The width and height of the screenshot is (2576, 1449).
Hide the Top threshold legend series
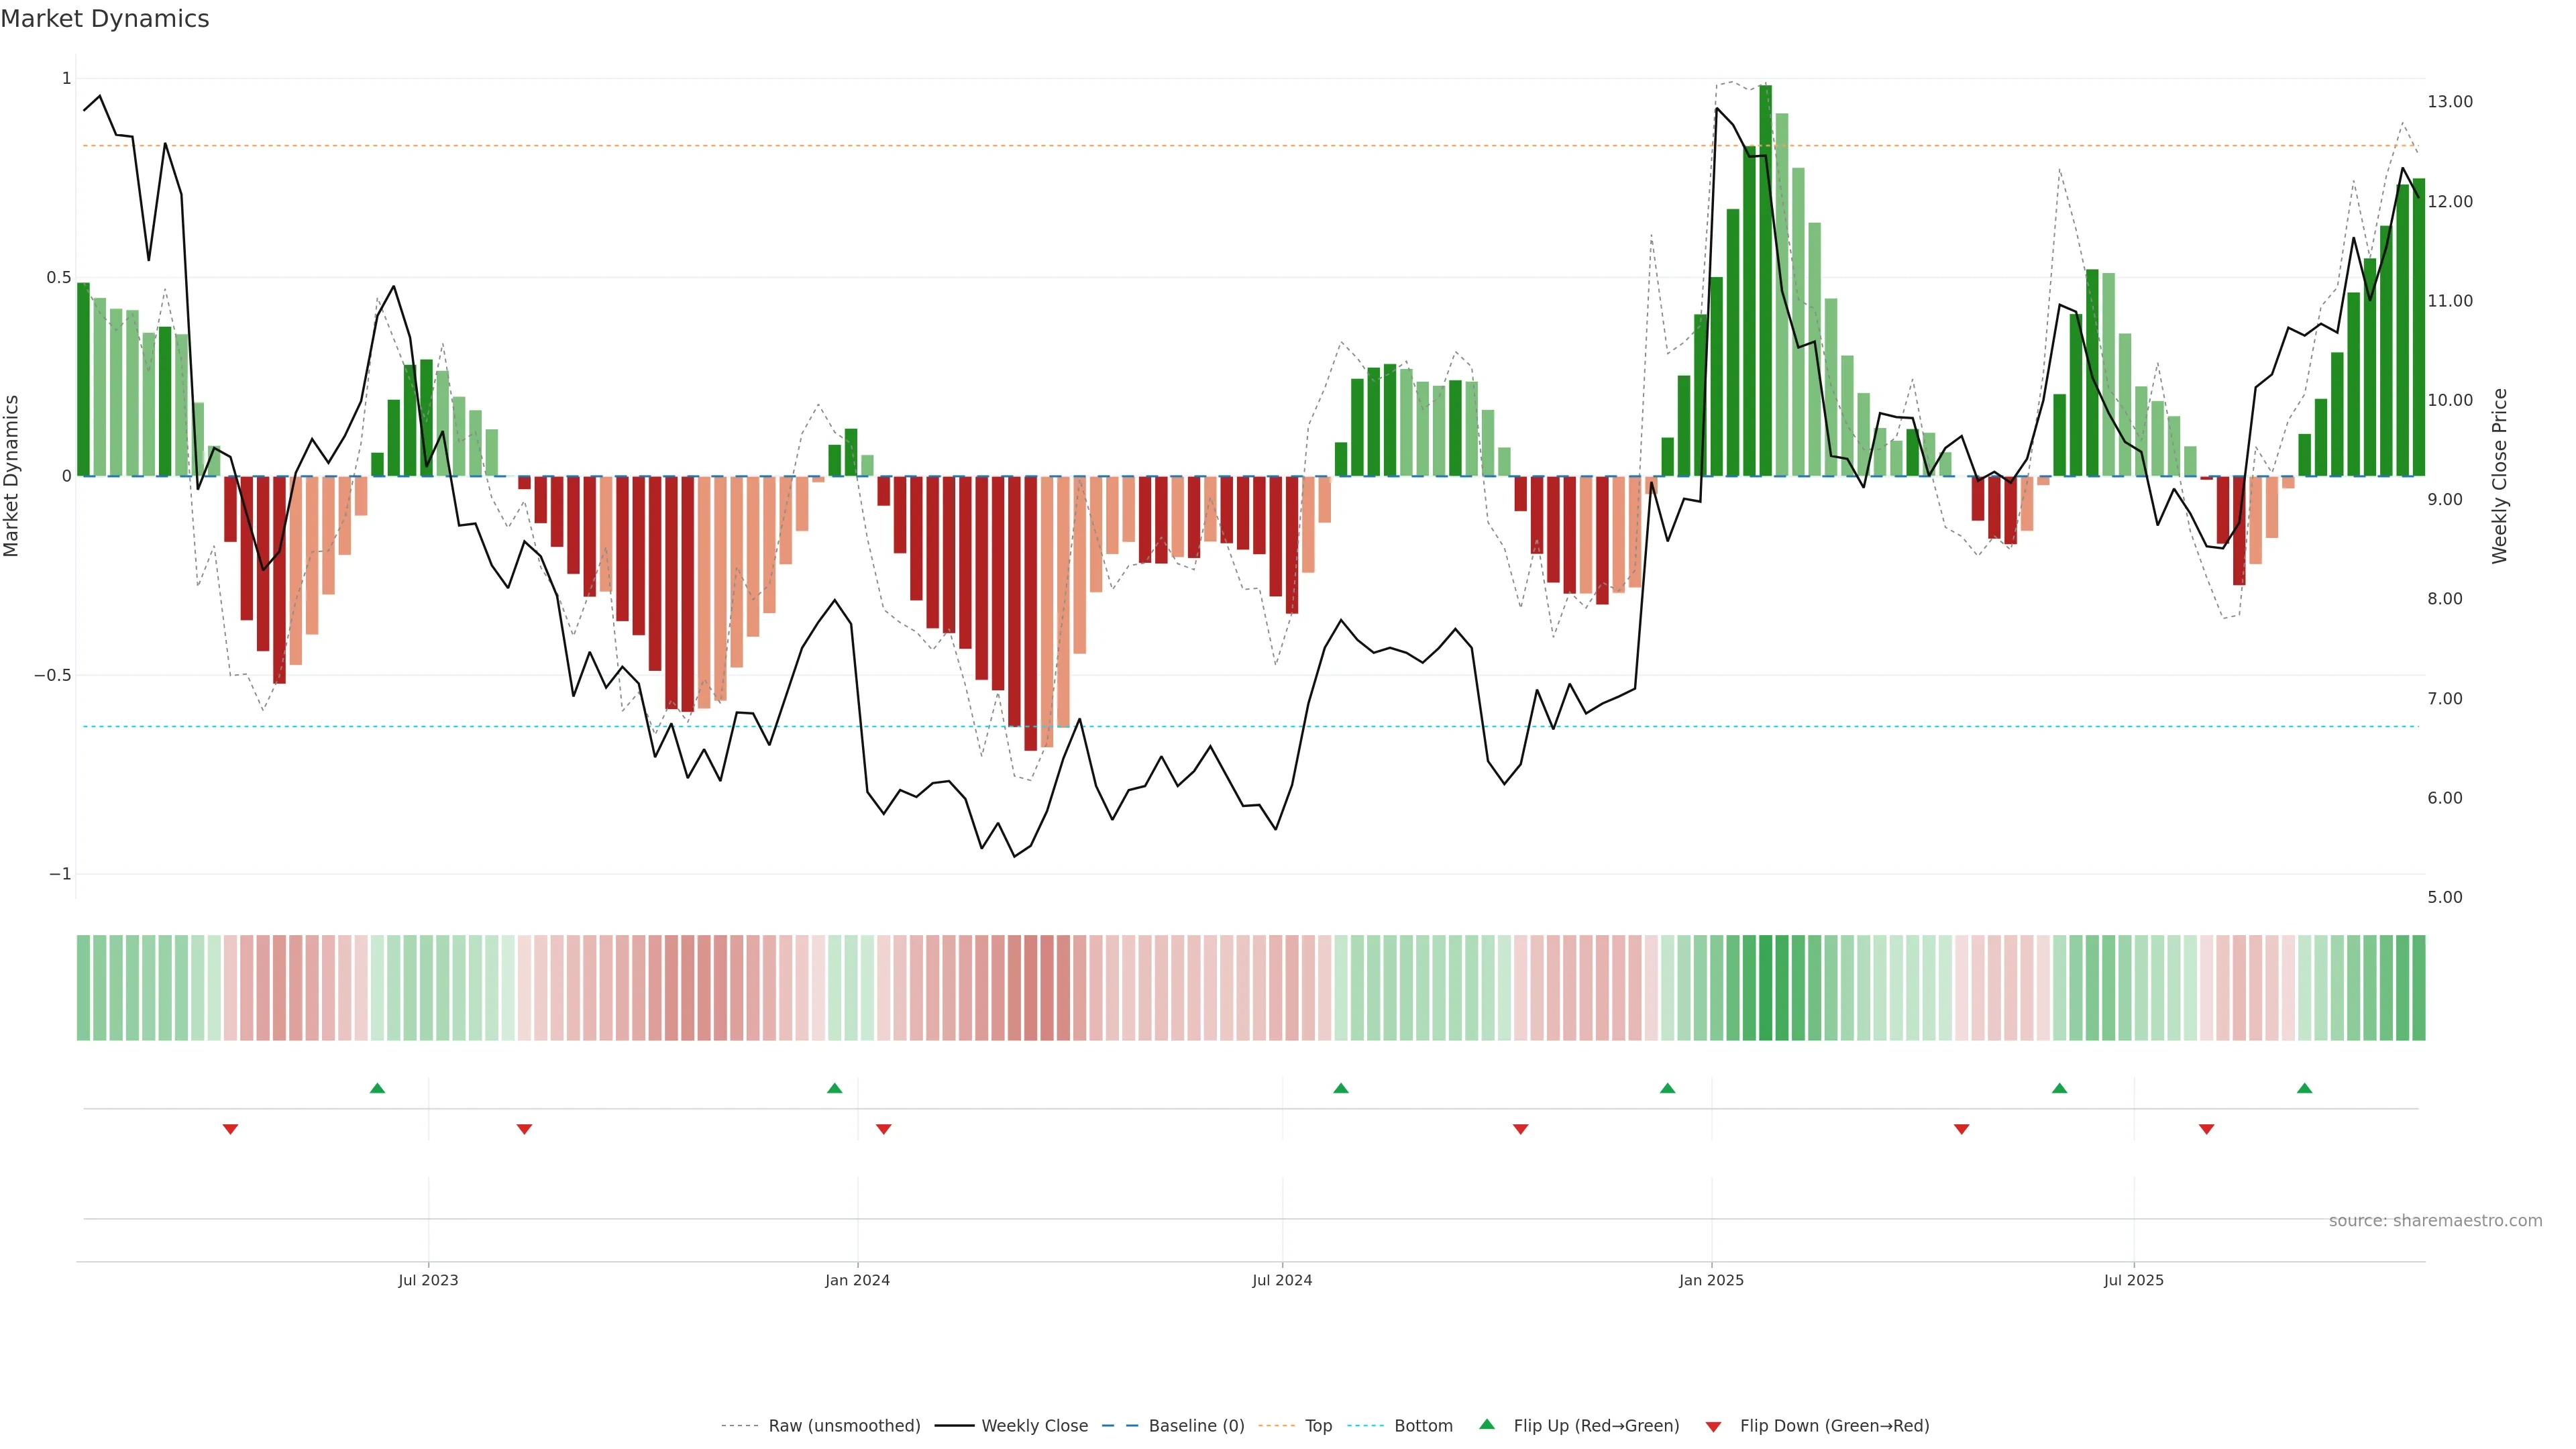coord(1318,1426)
